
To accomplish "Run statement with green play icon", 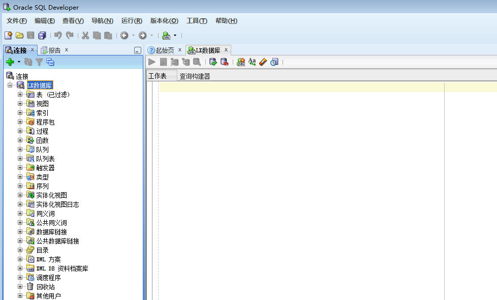I will coord(152,62).
